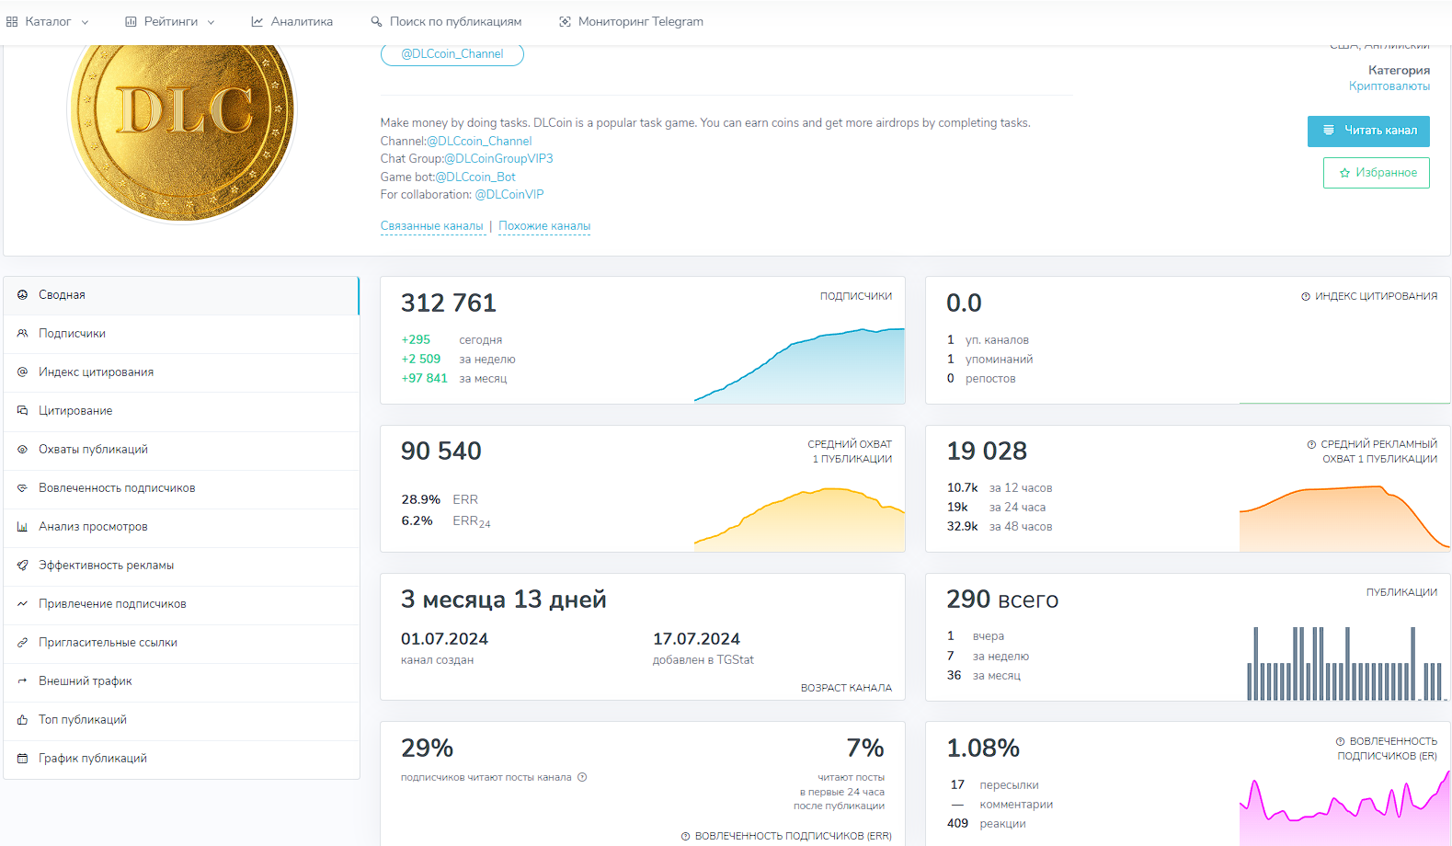This screenshot has height=846, width=1452.
Task: Open Охваты публикаций section
Action: (x=181, y=450)
